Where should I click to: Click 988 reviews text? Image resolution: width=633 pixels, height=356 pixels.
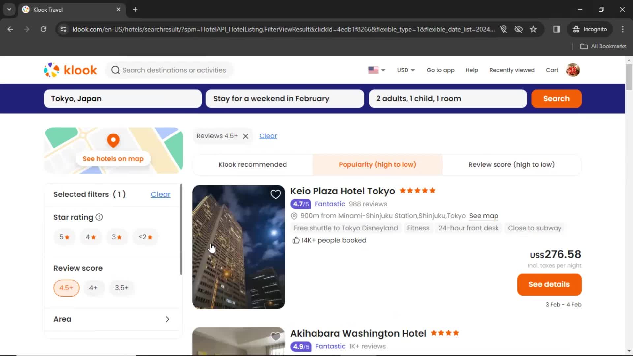tap(368, 204)
